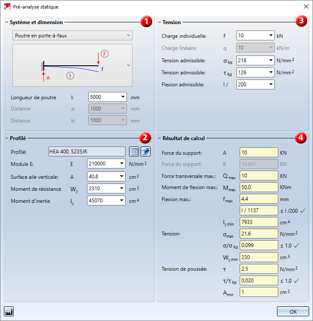Expand the Longueur de poutre dropdown
This screenshot has height=321, width=313.
pyautogui.click(x=123, y=98)
